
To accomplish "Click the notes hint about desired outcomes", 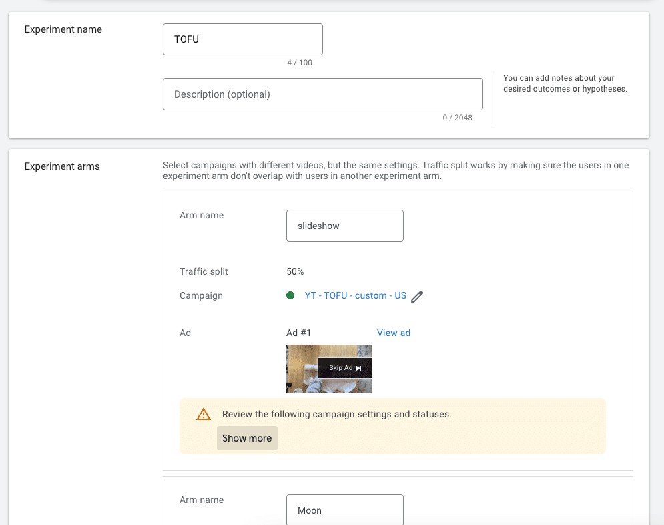I will click(565, 83).
